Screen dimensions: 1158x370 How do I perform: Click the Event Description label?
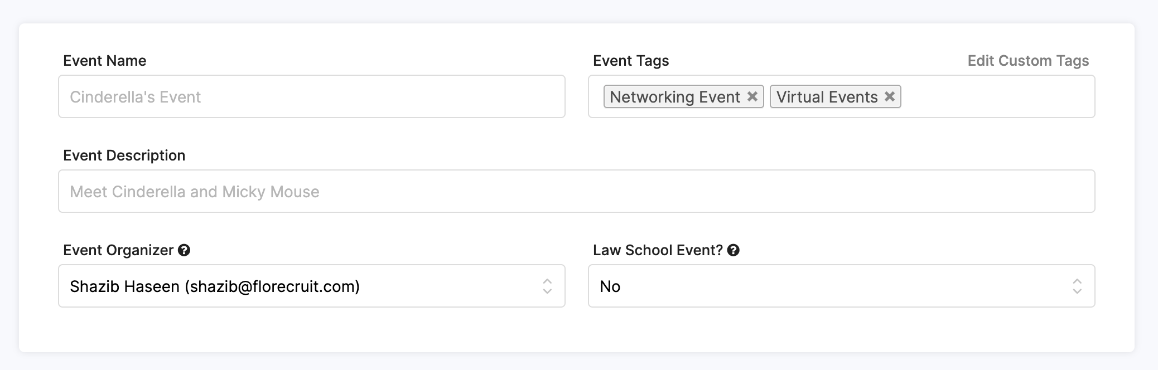(x=124, y=155)
